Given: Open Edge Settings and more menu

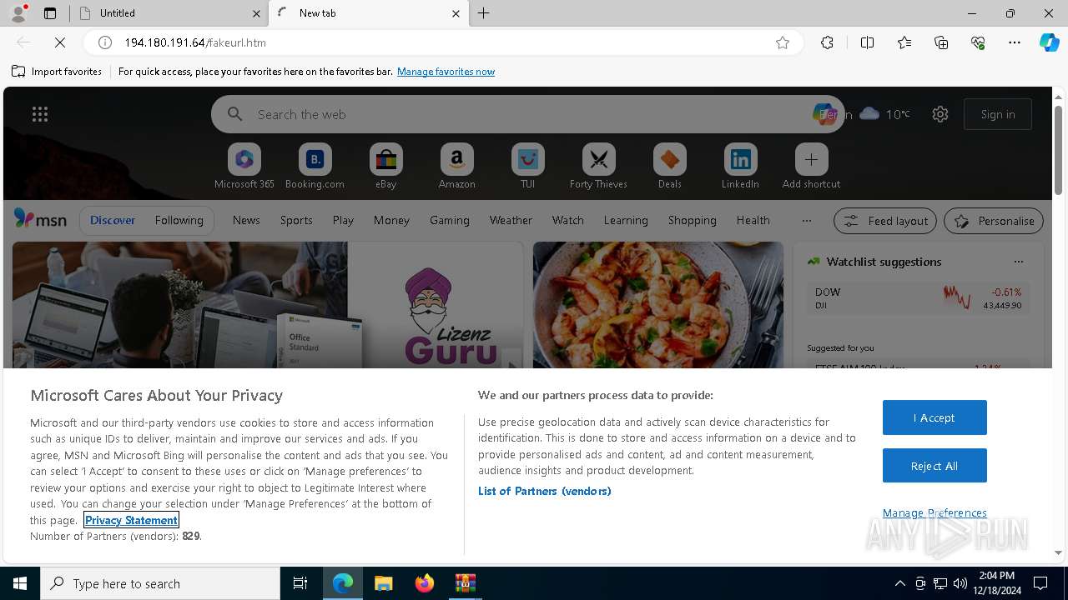Looking at the screenshot, I should click(1015, 42).
